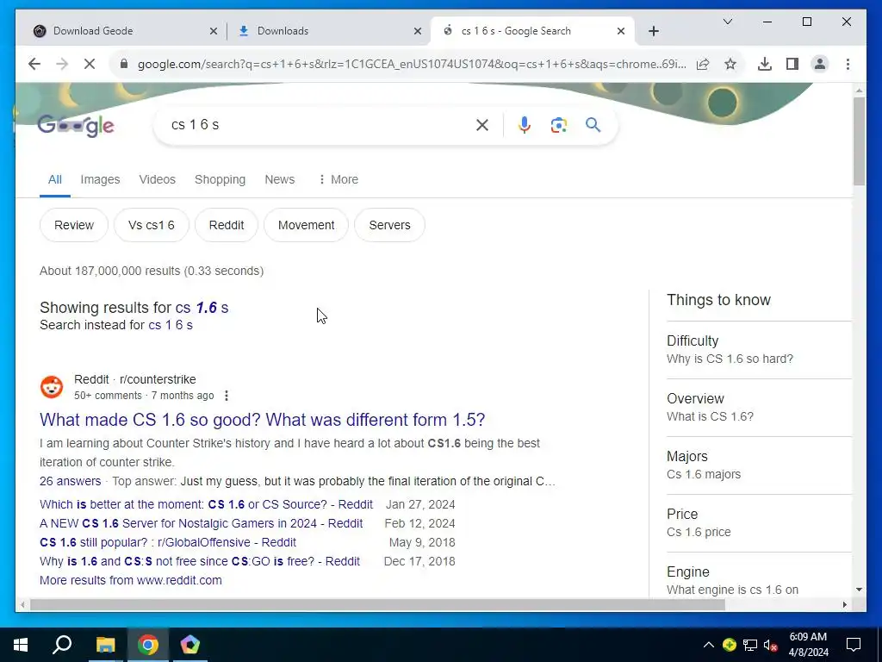882x662 pixels.
Task: Open More results from www.reddit.com
Action: [x=131, y=580]
